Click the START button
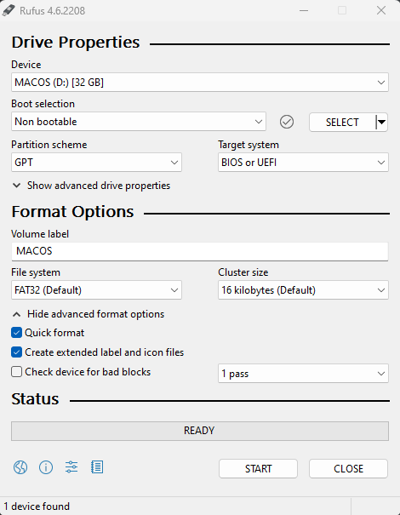This screenshot has width=400, height=515. (x=258, y=469)
